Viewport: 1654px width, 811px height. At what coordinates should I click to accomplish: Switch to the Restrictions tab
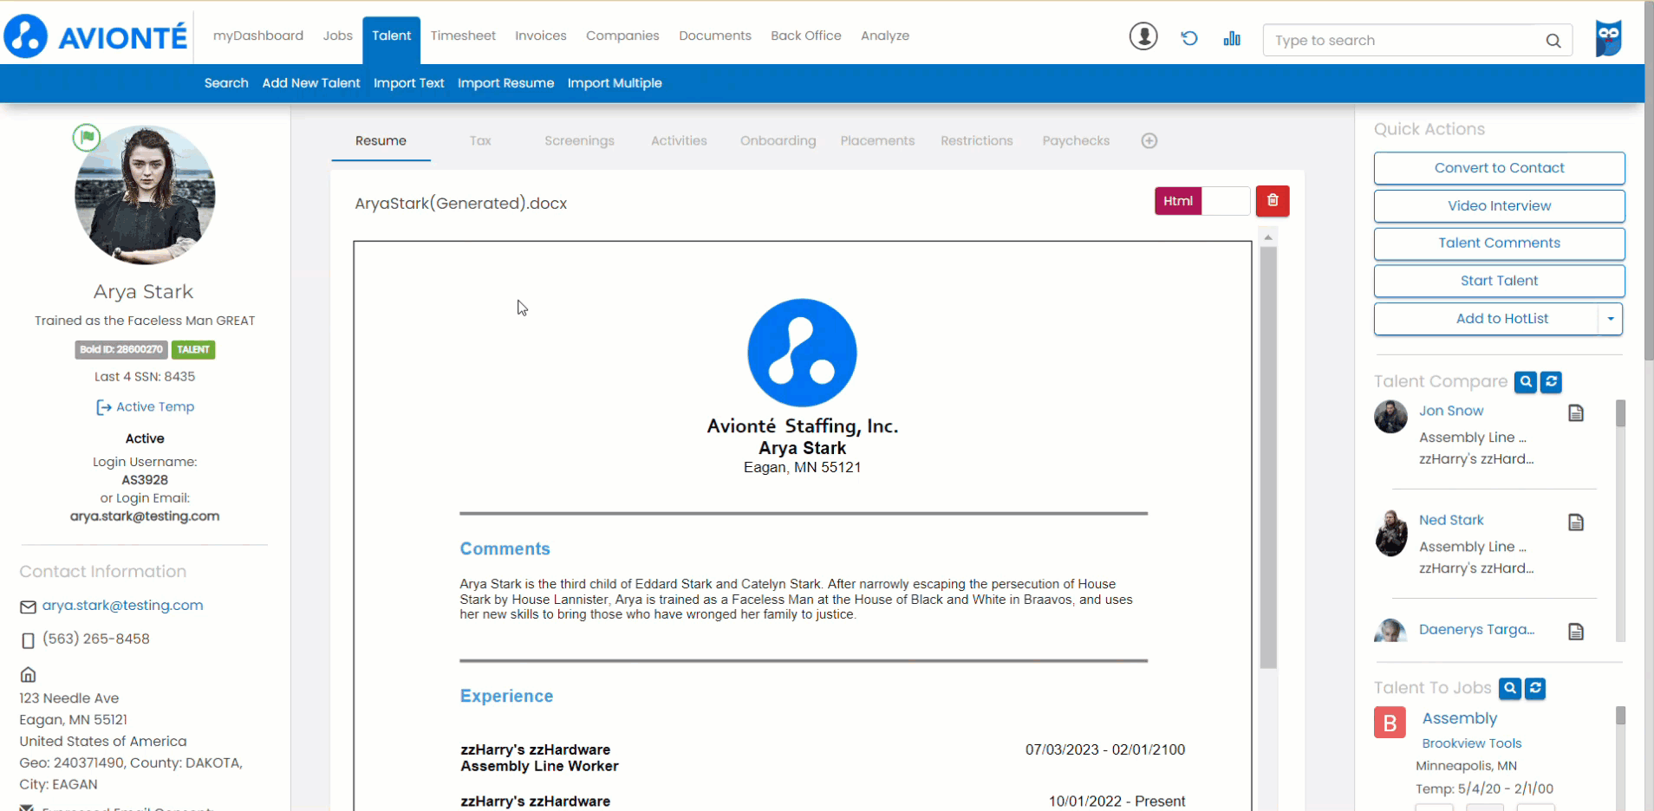click(x=977, y=141)
